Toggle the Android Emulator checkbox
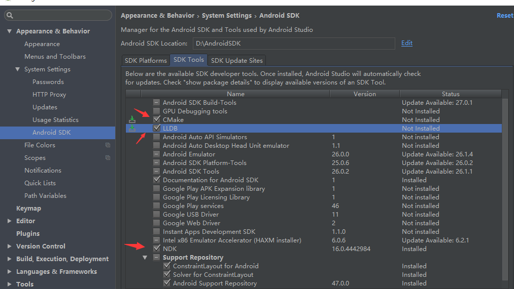The image size is (514, 289). [x=157, y=154]
